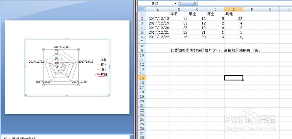Viewport: 292px width, 139px height.
Task: Open the Name Box dropdown arrow
Action: coord(175,3)
